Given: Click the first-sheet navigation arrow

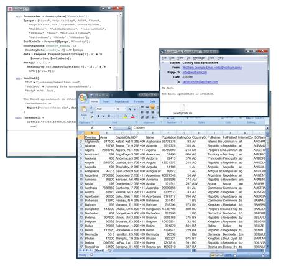Looking at the screenshot, I should coord(80,250).
